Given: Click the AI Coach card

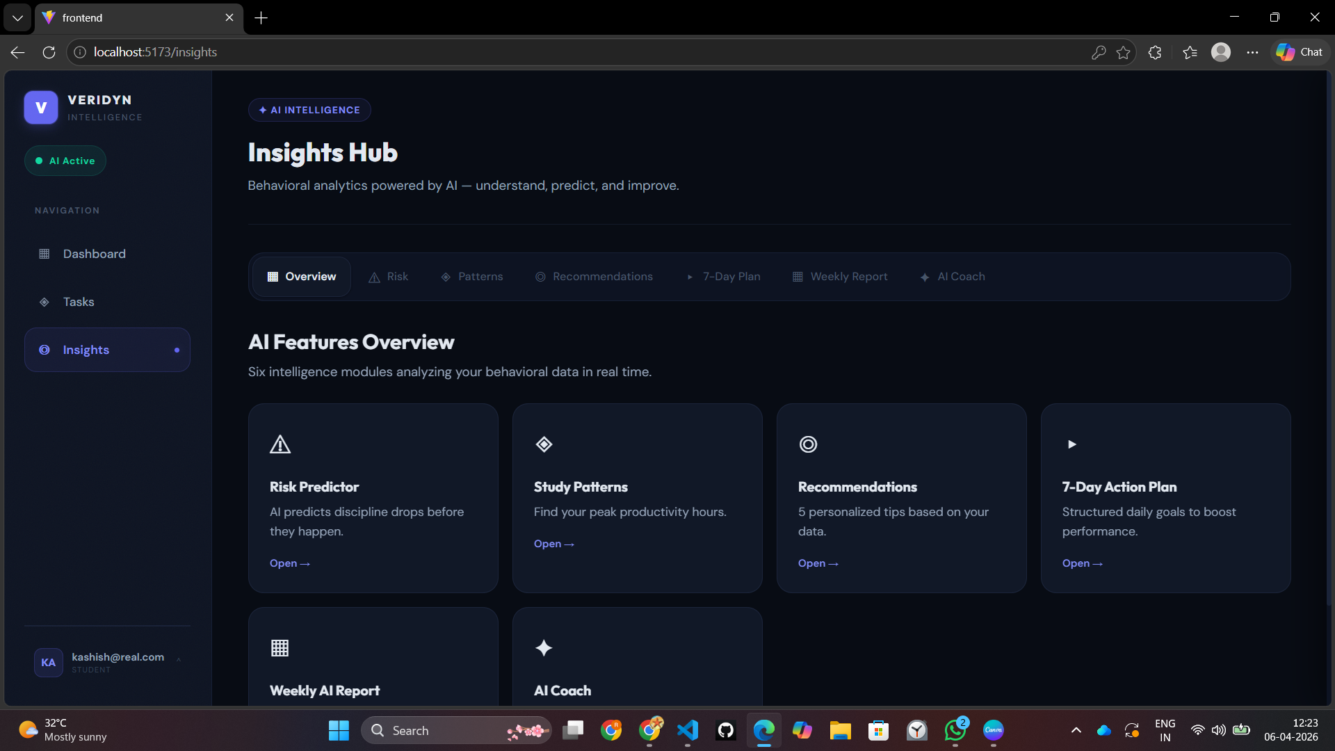Looking at the screenshot, I should click(x=638, y=657).
